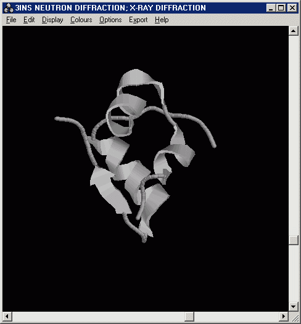The image size is (301, 324).
Task: Click the vertical scrollbar track above thumb
Action: point(294,136)
